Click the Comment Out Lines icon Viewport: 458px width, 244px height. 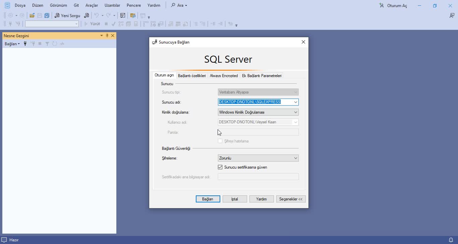pos(195,24)
